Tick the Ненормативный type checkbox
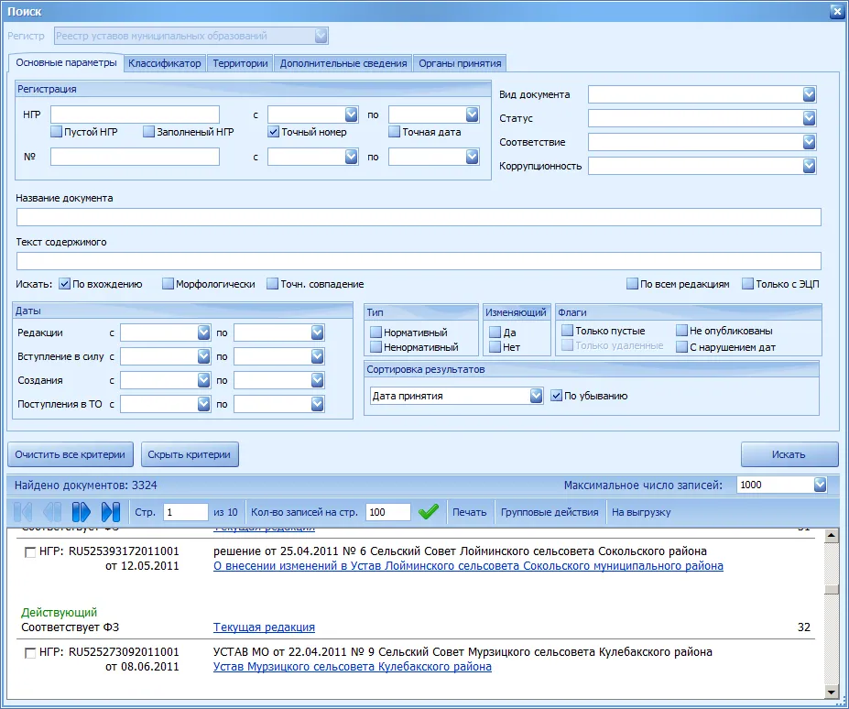The width and height of the screenshot is (849, 709). click(376, 346)
